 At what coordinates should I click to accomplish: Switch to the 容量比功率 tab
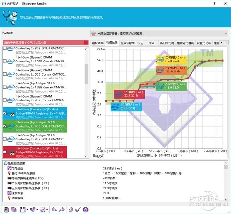[x=204, y=43]
